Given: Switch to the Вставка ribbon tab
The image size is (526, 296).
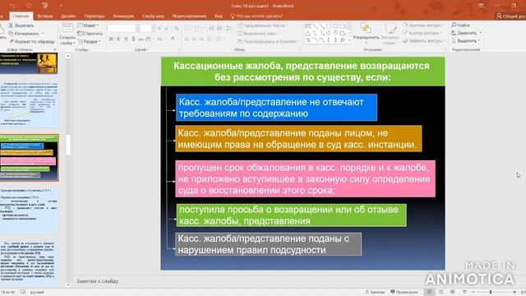Looking at the screenshot, I should click(45, 16).
